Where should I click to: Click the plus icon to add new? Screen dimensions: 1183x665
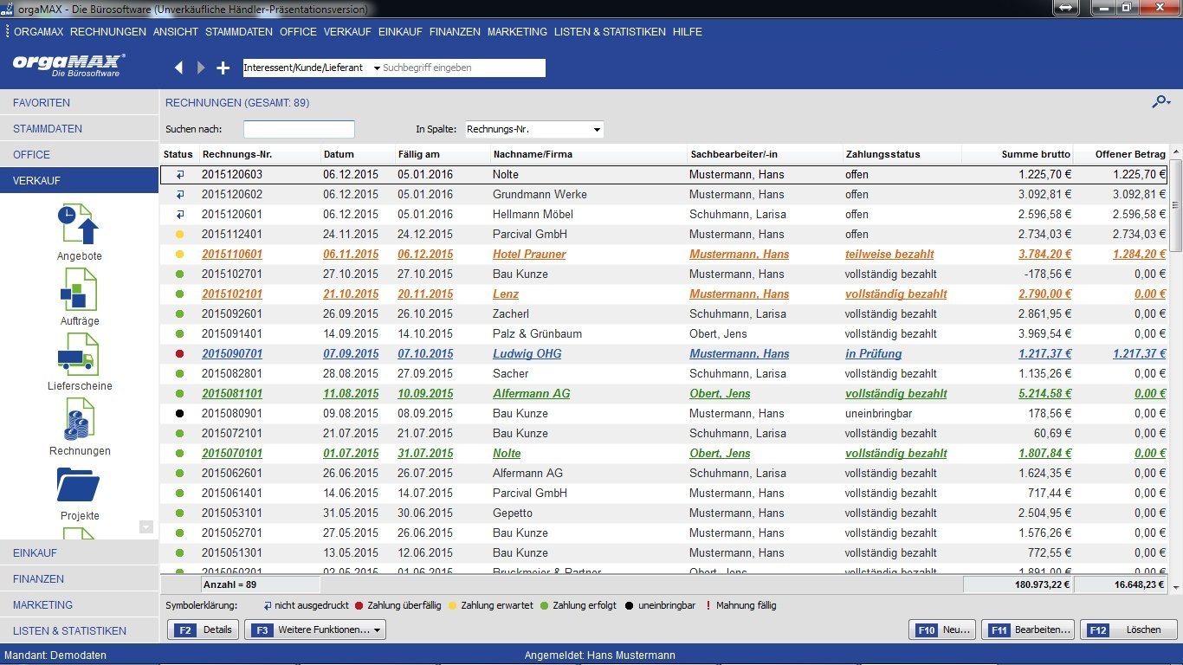click(223, 68)
